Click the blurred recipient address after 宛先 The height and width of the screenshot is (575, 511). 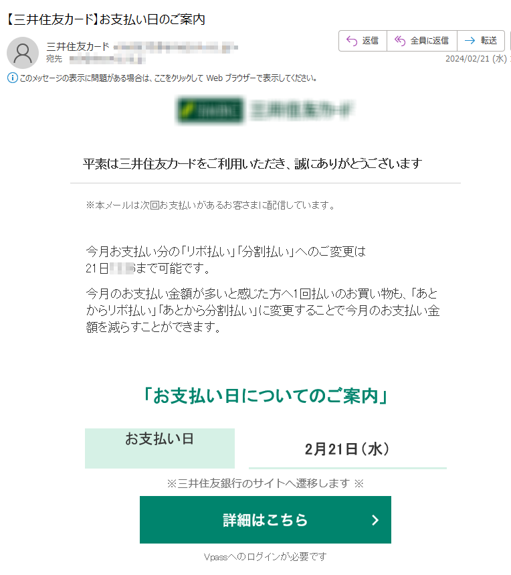tap(107, 59)
